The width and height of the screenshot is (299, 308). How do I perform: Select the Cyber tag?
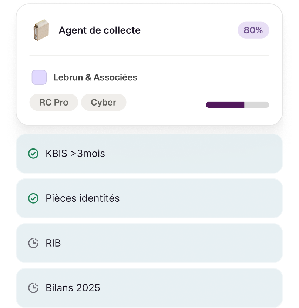pos(104,103)
